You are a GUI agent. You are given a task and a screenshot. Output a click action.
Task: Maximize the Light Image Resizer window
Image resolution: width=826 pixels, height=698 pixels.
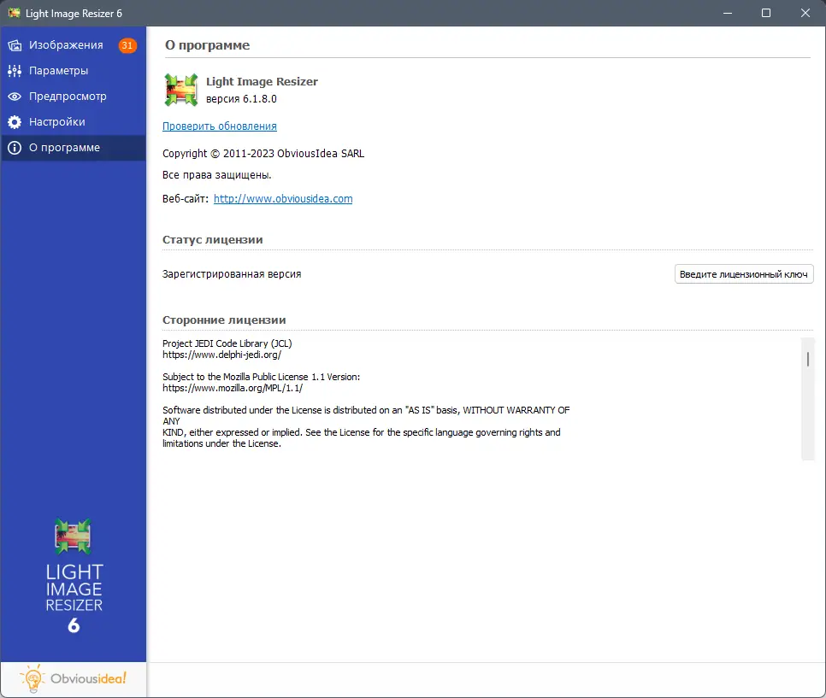pyautogui.click(x=766, y=13)
